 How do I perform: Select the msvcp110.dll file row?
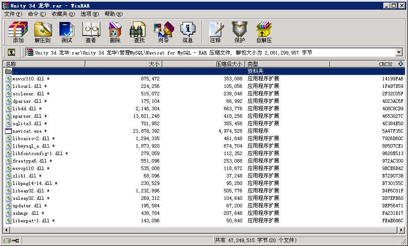(204, 168)
